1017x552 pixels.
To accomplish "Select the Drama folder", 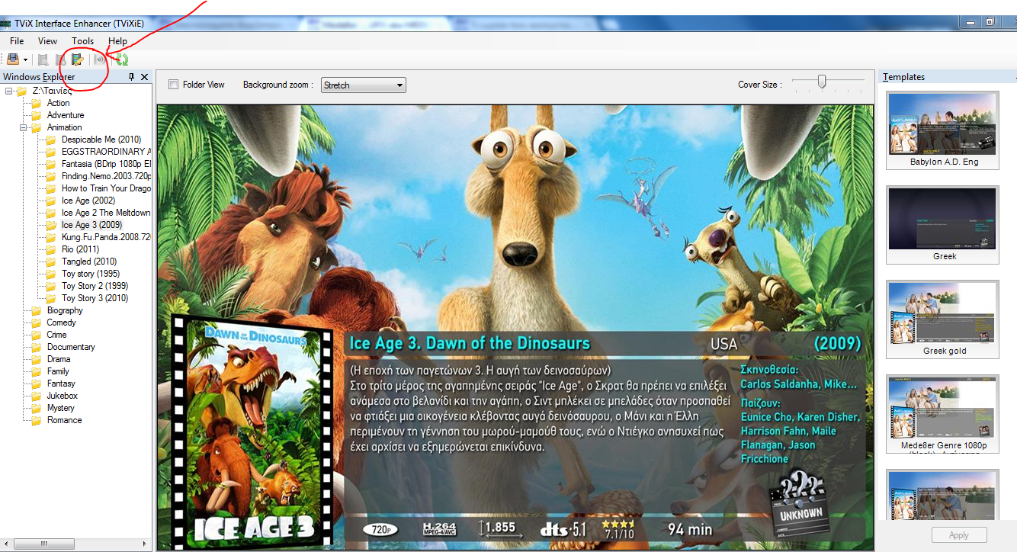I will click(x=59, y=359).
